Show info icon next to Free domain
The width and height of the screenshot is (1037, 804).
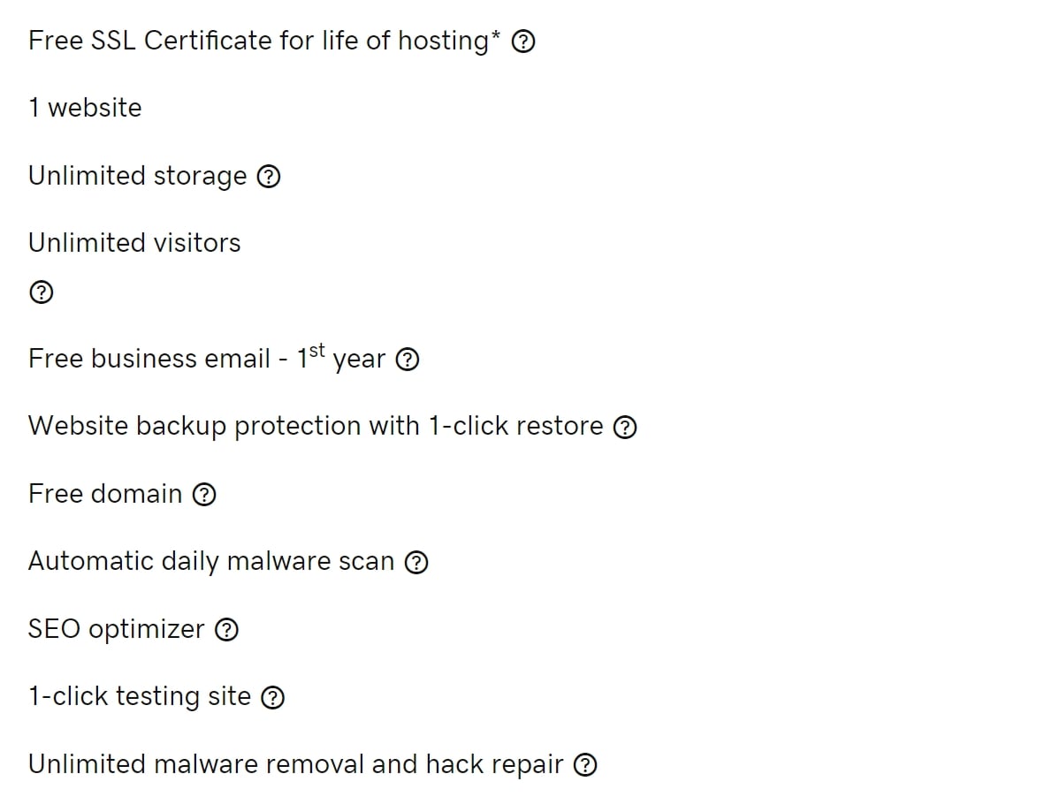(x=204, y=495)
